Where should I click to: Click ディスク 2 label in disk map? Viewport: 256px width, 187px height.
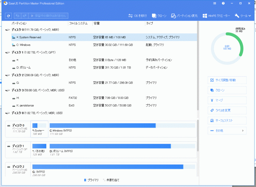[18, 167]
